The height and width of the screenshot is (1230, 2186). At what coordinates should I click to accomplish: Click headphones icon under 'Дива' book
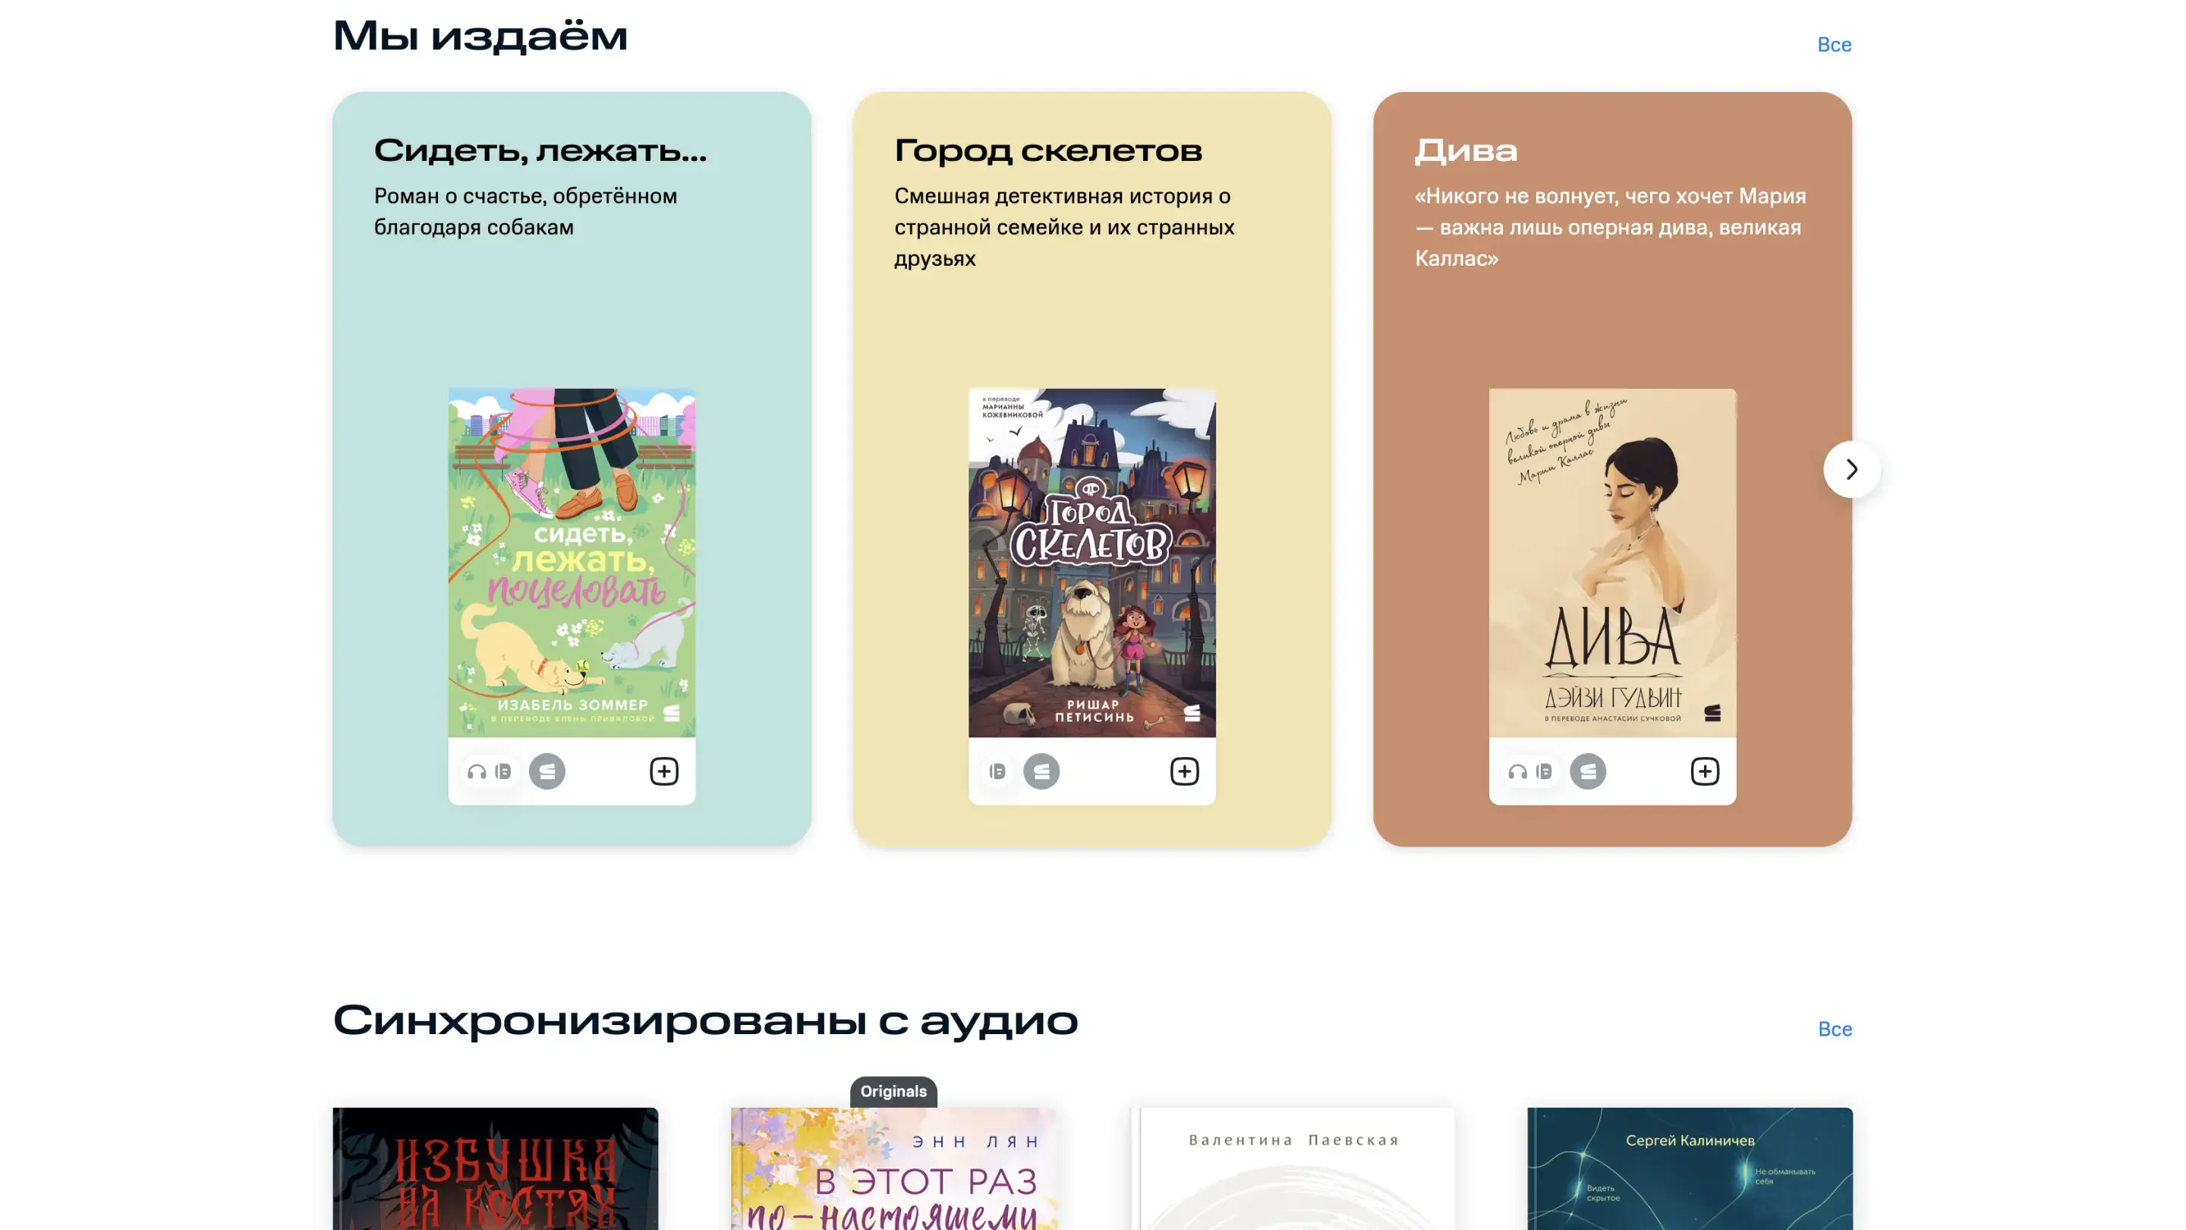[x=1517, y=771]
